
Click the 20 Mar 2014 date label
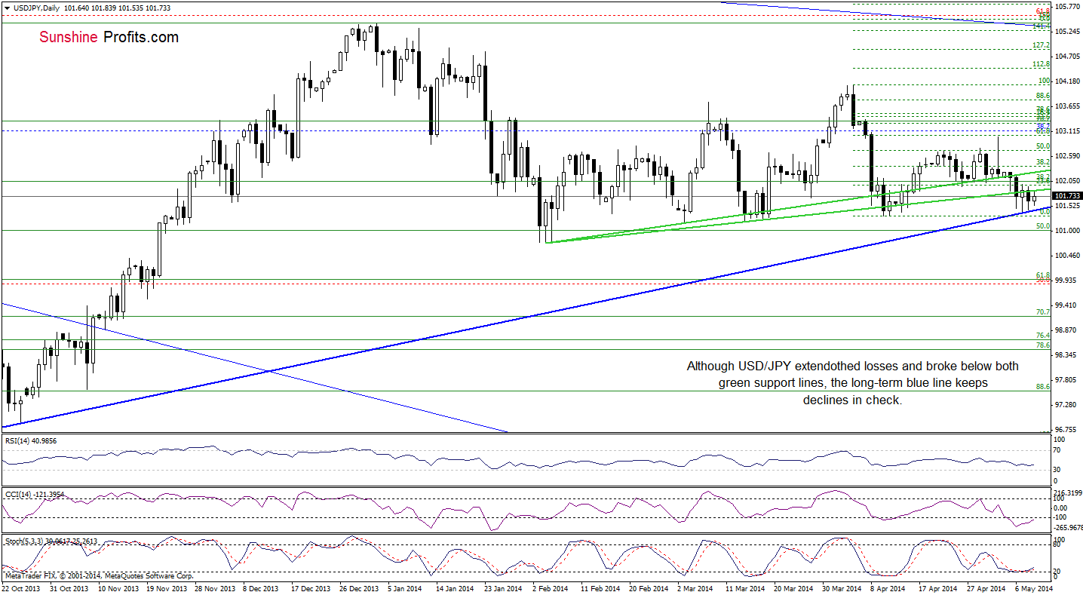point(794,588)
